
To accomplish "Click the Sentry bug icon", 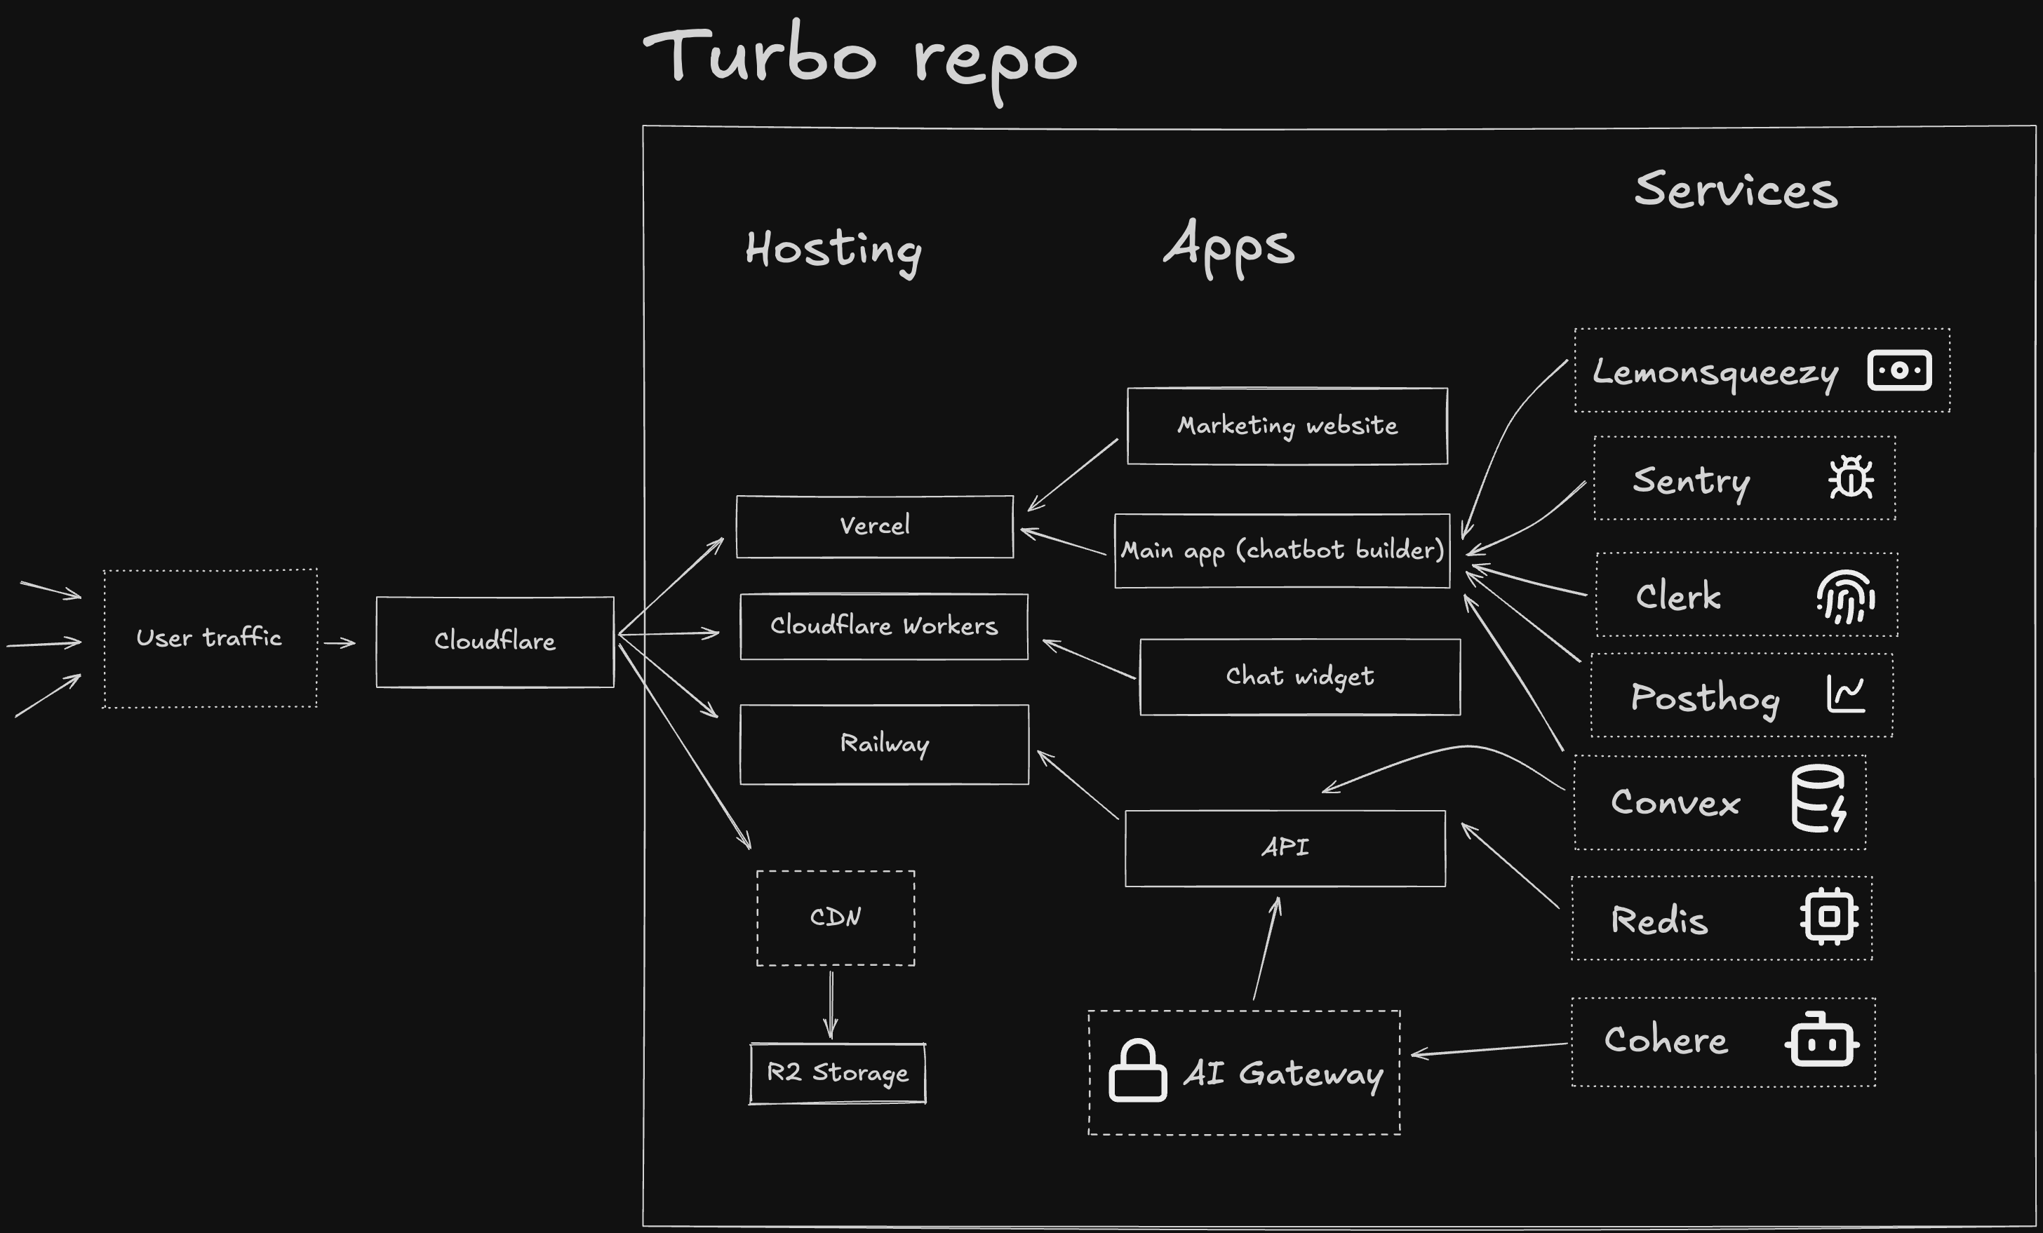I will 1851,476.
